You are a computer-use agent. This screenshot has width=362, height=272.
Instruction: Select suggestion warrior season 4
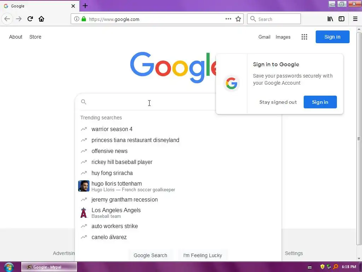[x=178, y=129]
